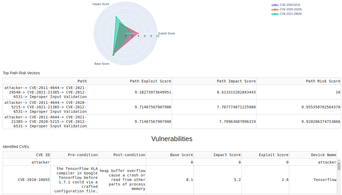
Task: Click the red marker on the Exploit Score axis
Action: click(138, 33)
